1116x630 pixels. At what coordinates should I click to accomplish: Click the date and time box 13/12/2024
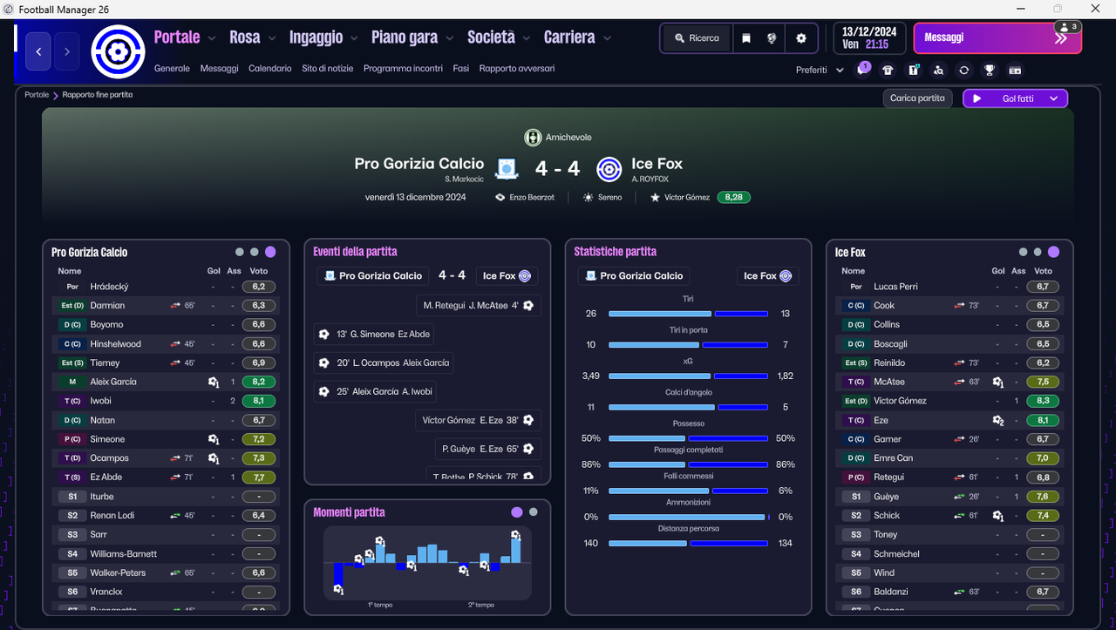click(869, 38)
